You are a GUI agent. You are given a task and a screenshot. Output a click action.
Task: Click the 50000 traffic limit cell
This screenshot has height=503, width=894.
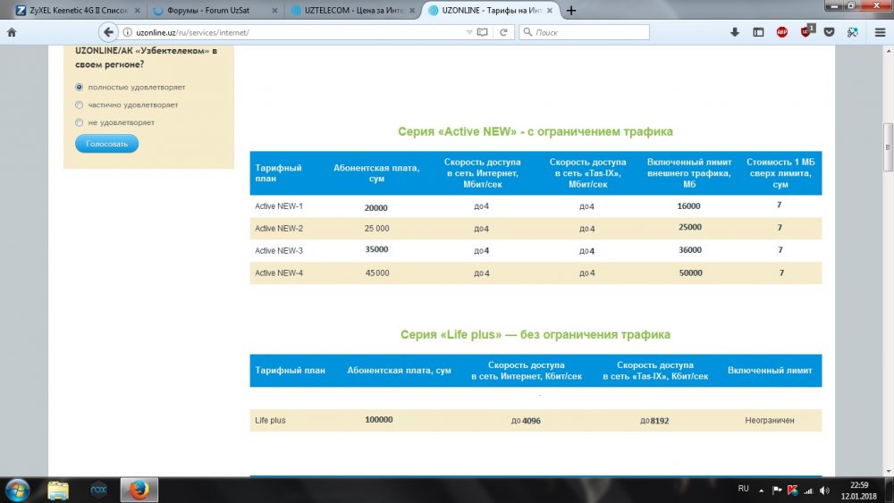[690, 272]
